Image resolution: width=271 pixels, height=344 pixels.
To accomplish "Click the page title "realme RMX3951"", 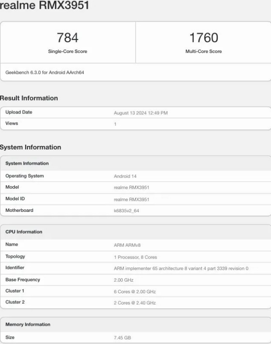I will pyautogui.click(x=44, y=5).
